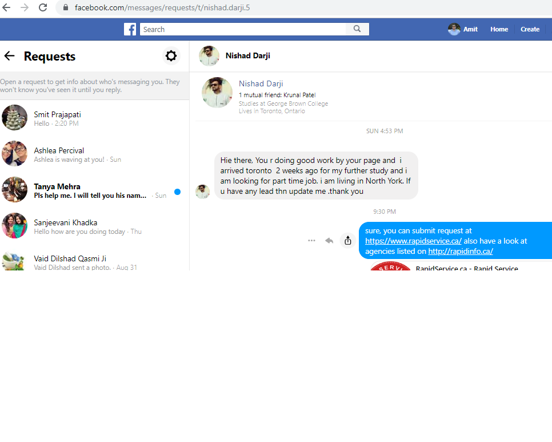Open the rapidservice.ca link in message
The image size is (552, 442).
click(413, 241)
